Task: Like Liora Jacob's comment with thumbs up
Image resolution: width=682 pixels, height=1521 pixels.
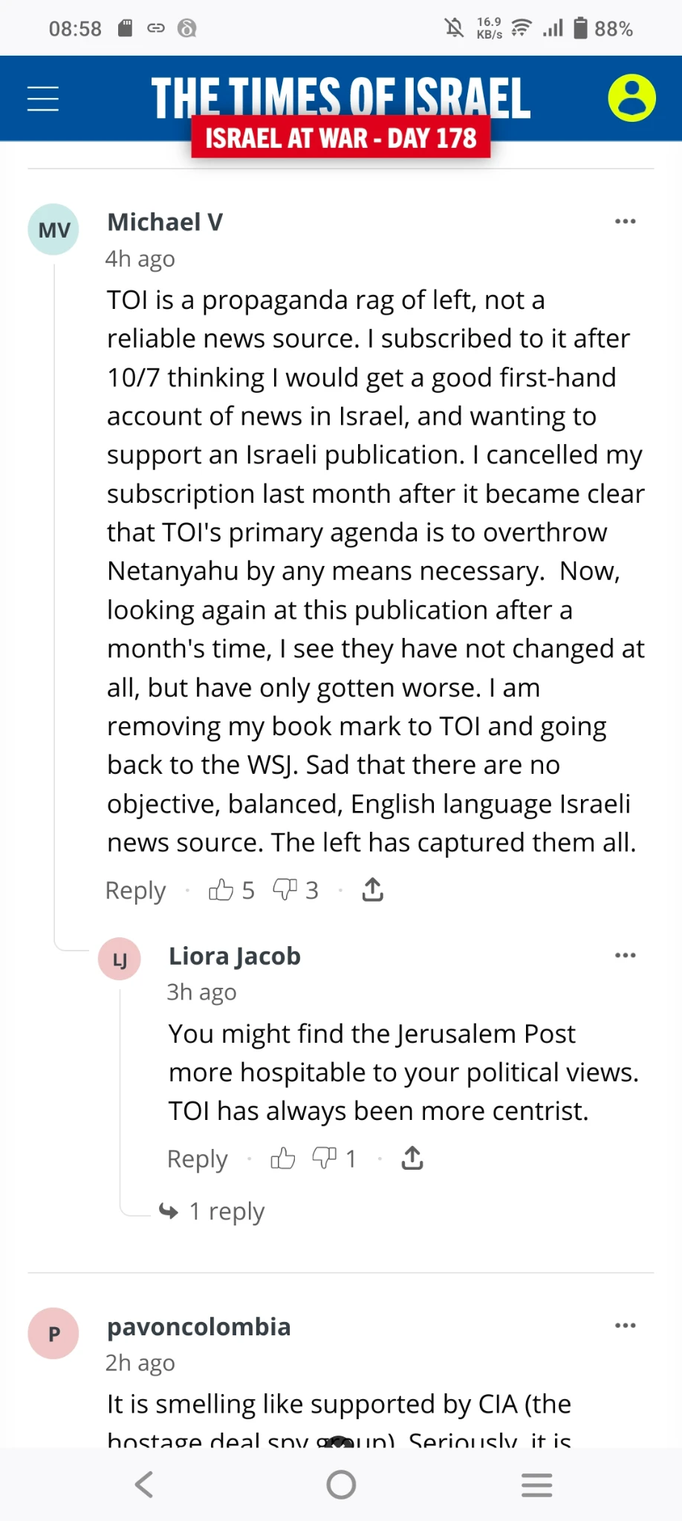Action: (282, 1159)
